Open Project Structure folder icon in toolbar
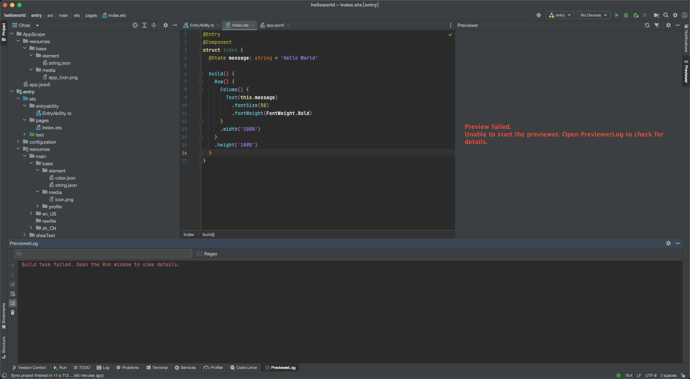690x379 pixels. [x=656, y=15]
